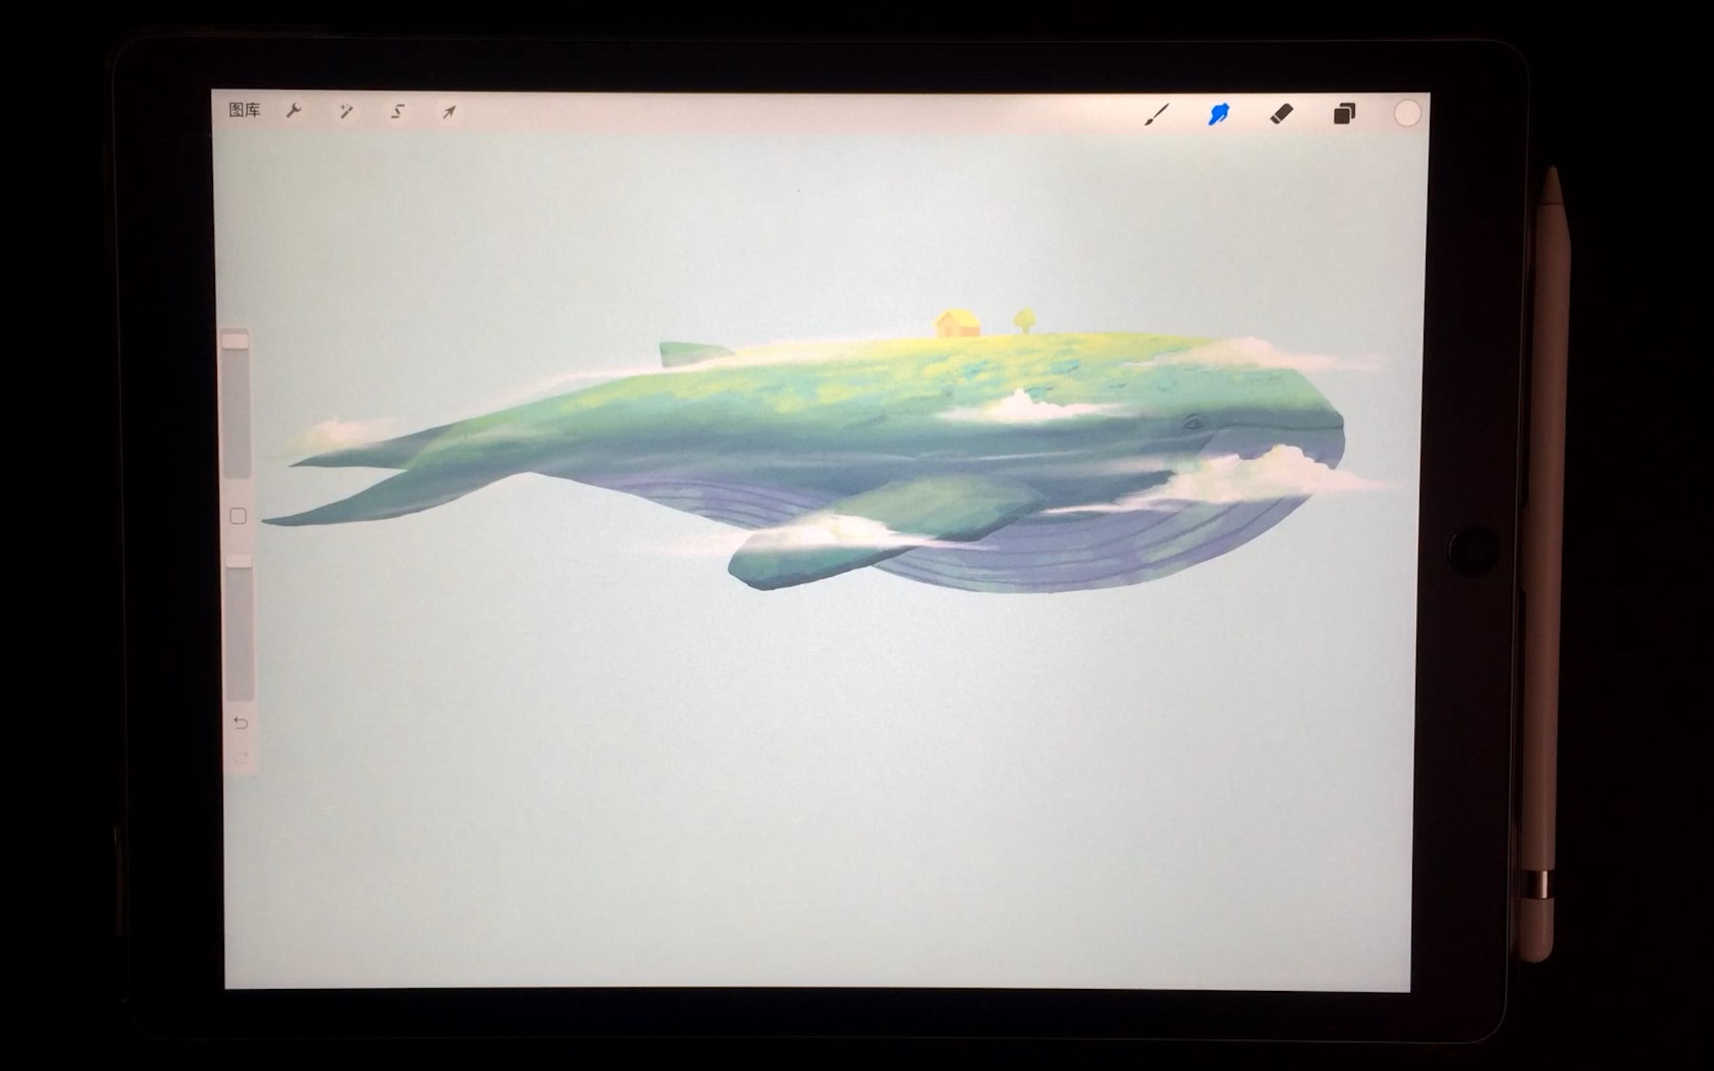Image resolution: width=1714 pixels, height=1071 pixels.
Task: Open the 图库 gallery
Action: click(x=245, y=110)
